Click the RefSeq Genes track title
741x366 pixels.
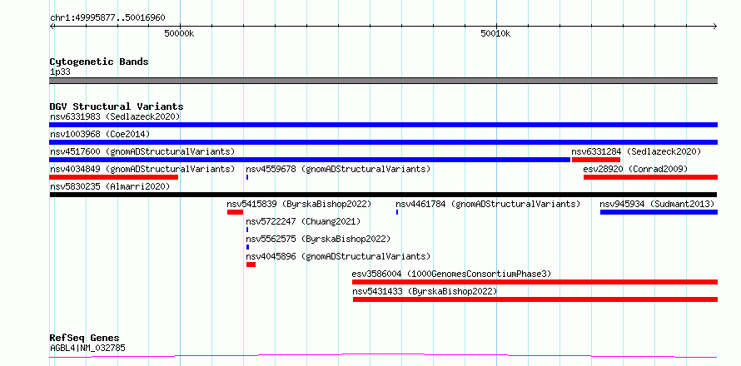[x=84, y=339]
